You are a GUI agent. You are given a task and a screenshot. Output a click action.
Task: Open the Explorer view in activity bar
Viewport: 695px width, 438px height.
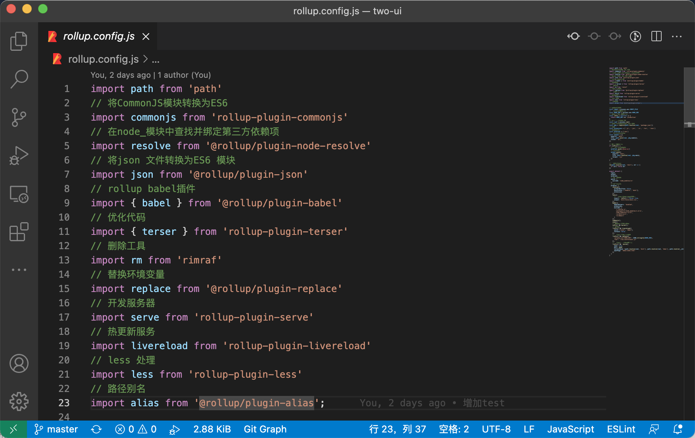click(19, 41)
